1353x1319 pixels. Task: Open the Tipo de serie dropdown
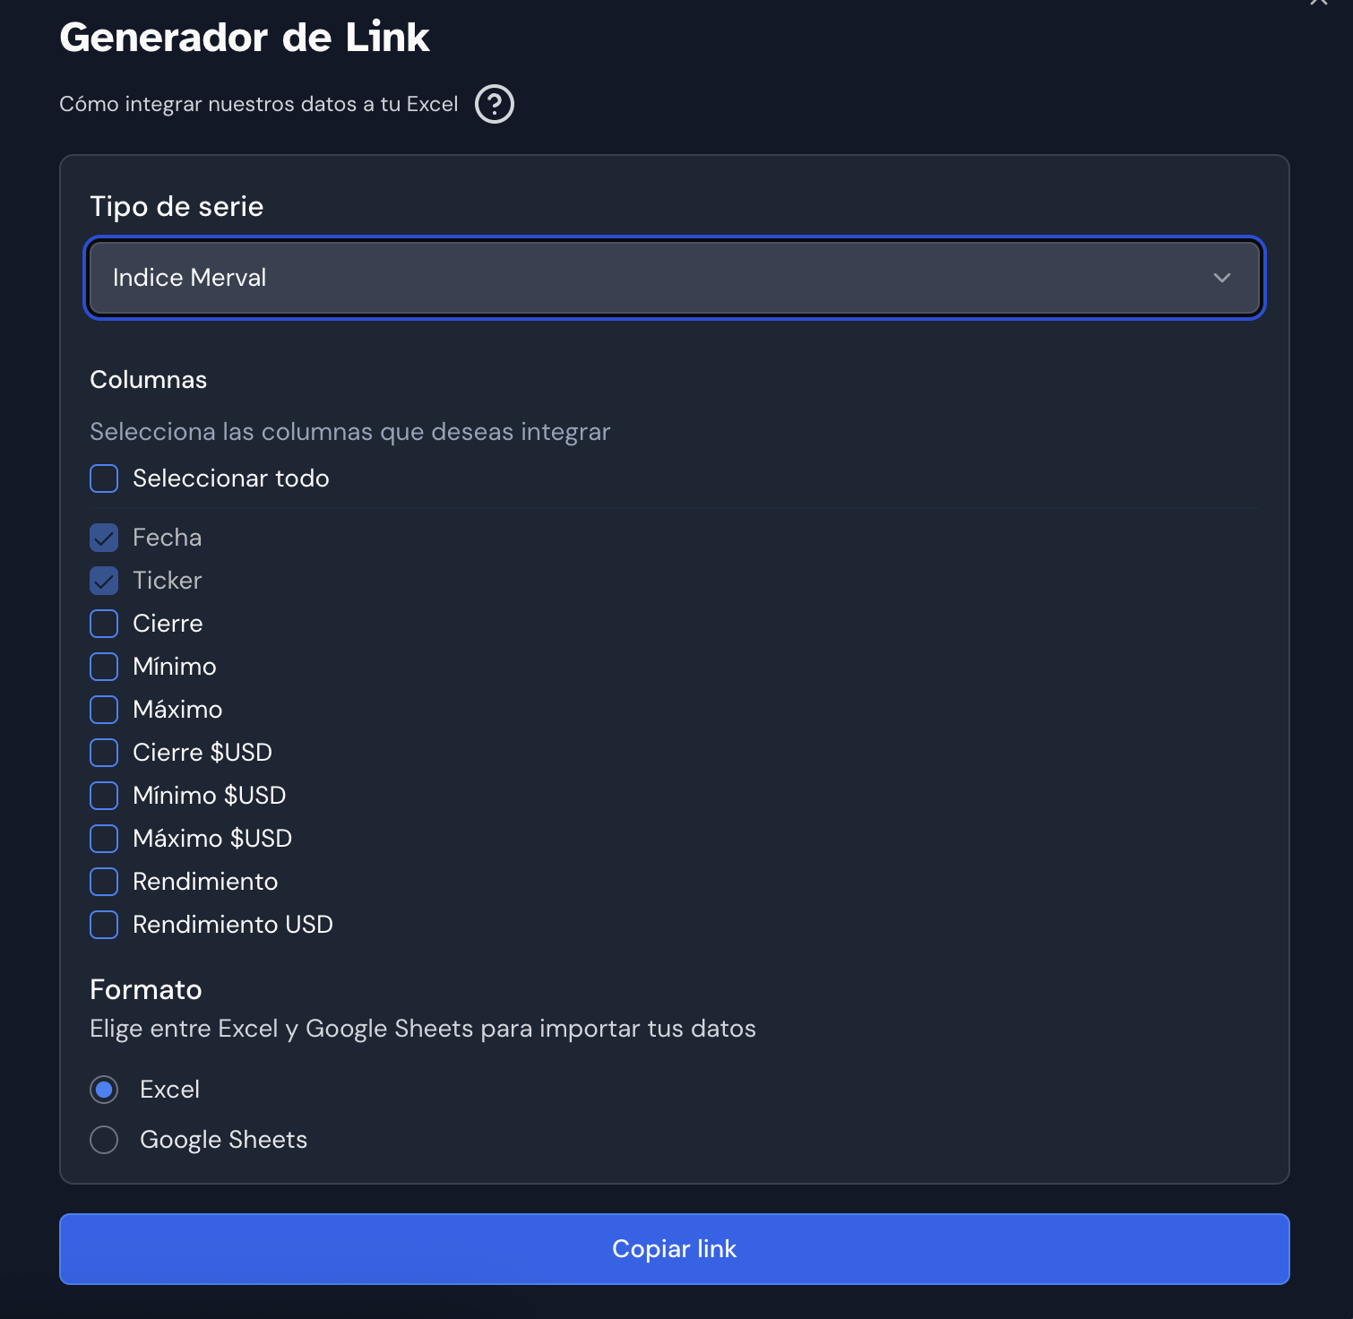[x=674, y=278]
